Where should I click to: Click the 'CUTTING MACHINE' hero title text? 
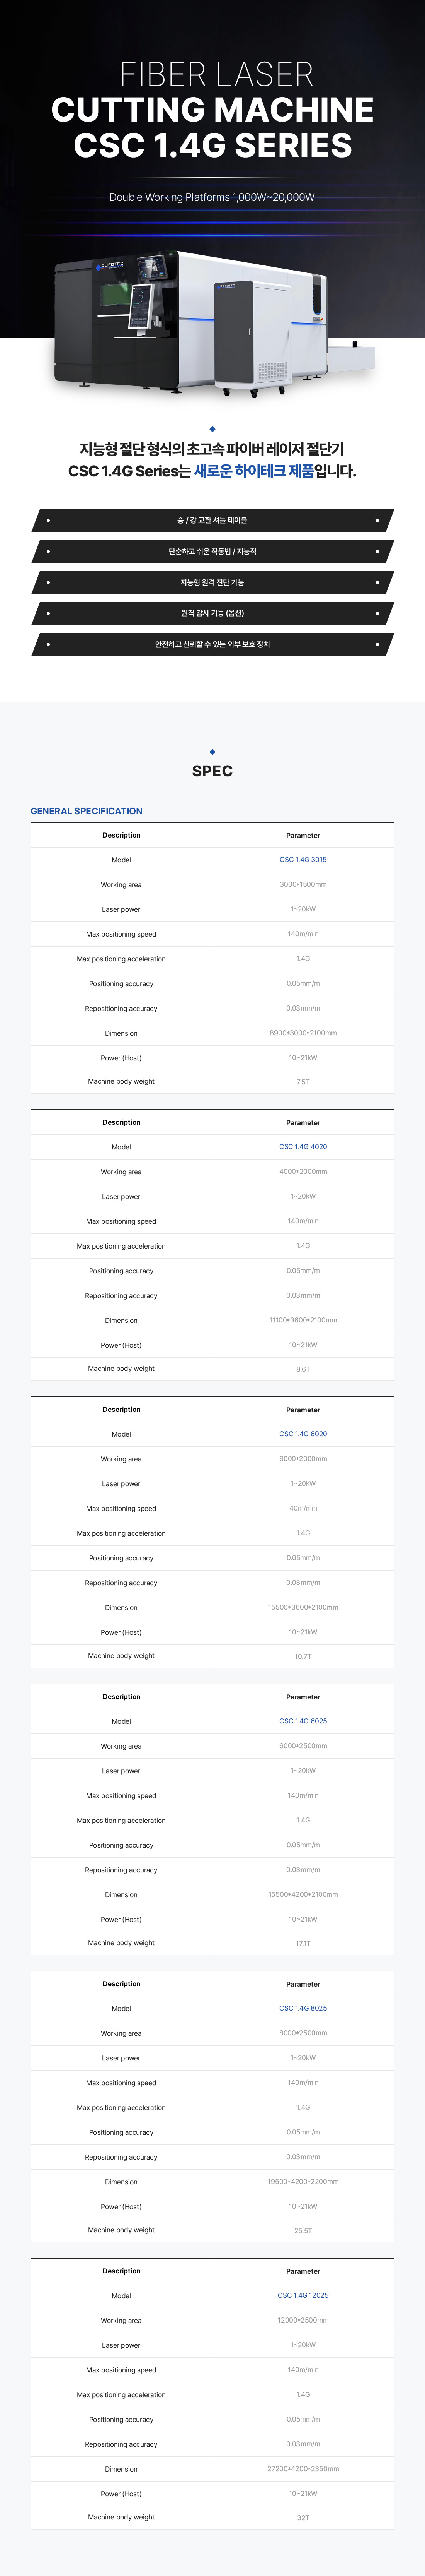(x=212, y=109)
